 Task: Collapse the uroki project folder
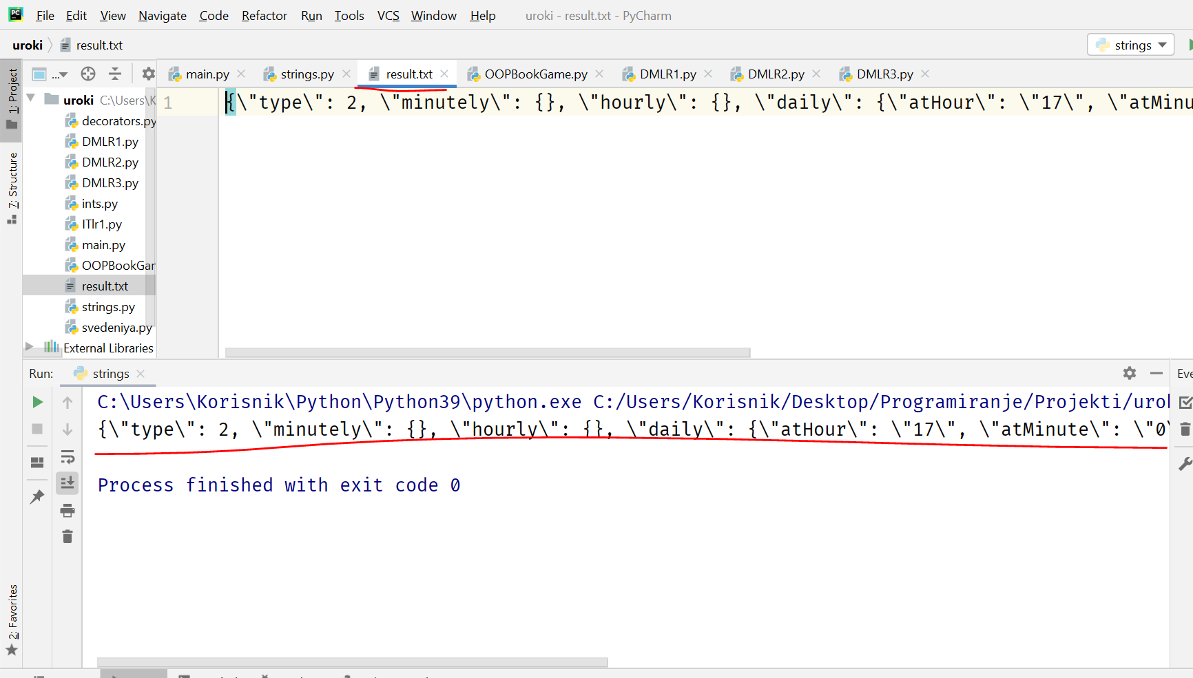[x=31, y=98]
